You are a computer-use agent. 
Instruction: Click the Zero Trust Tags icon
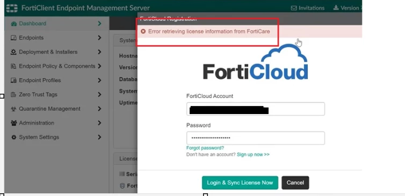pos(13,95)
